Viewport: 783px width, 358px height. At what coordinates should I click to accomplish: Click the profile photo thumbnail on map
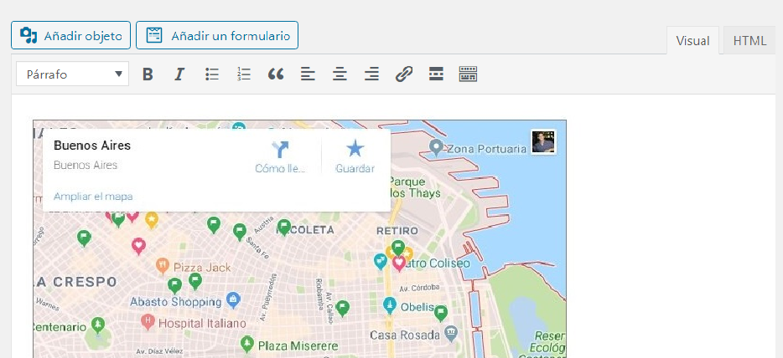point(543,141)
